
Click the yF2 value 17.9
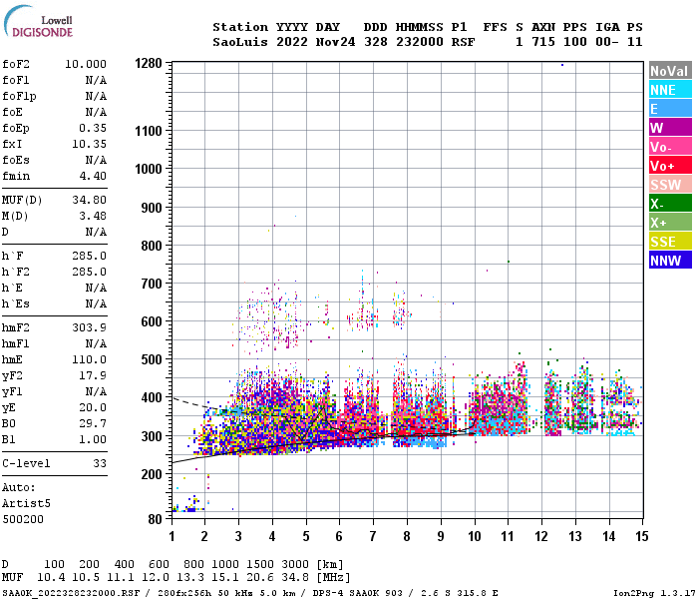tap(93, 375)
